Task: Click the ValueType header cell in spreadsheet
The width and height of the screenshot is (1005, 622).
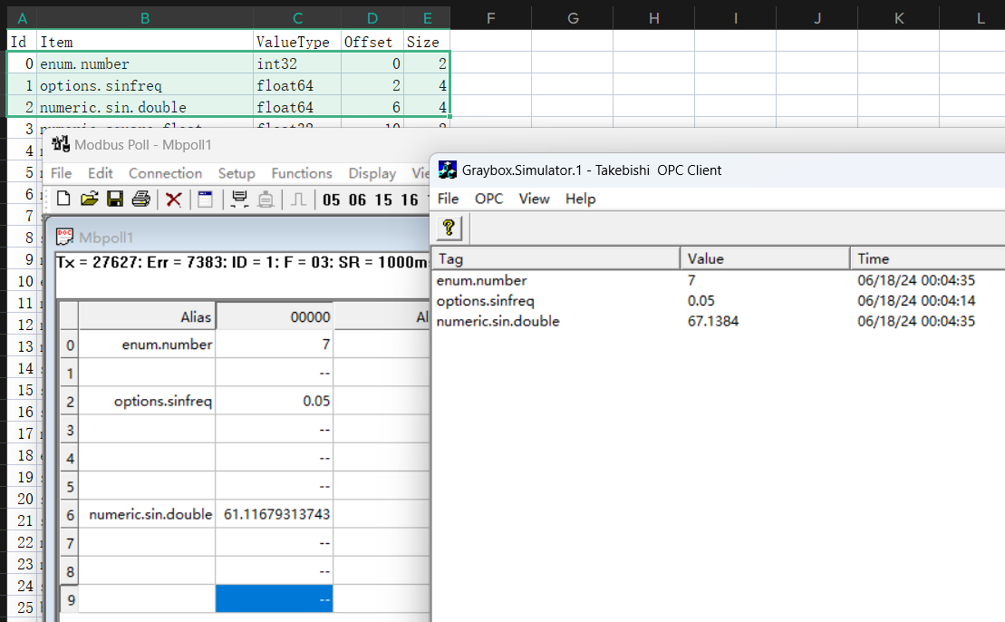Action: tap(297, 42)
